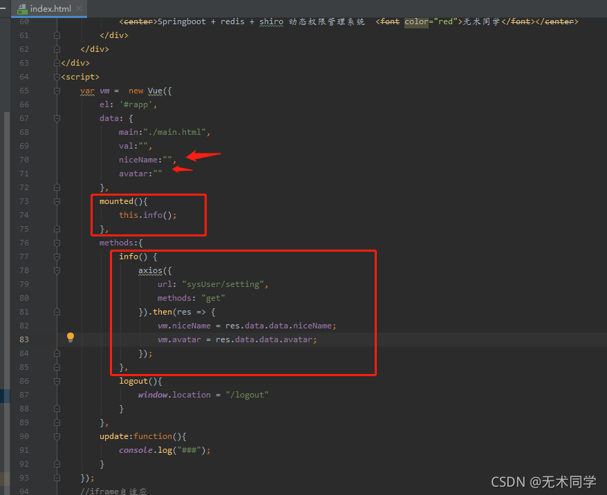
Task: Collapse the info method at line 77
Action: [57, 256]
